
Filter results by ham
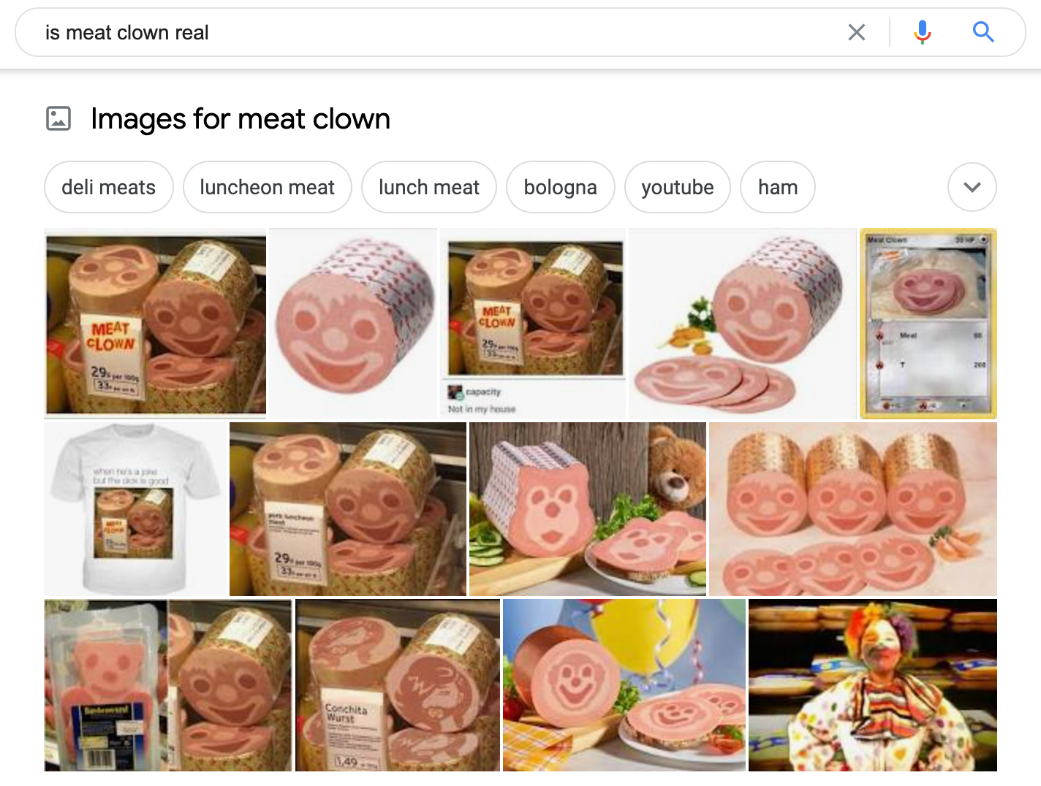tap(778, 187)
